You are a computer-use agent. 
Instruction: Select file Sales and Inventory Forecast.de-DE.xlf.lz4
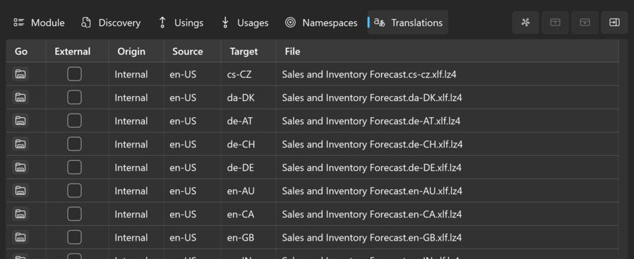pyautogui.click(x=371, y=168)
